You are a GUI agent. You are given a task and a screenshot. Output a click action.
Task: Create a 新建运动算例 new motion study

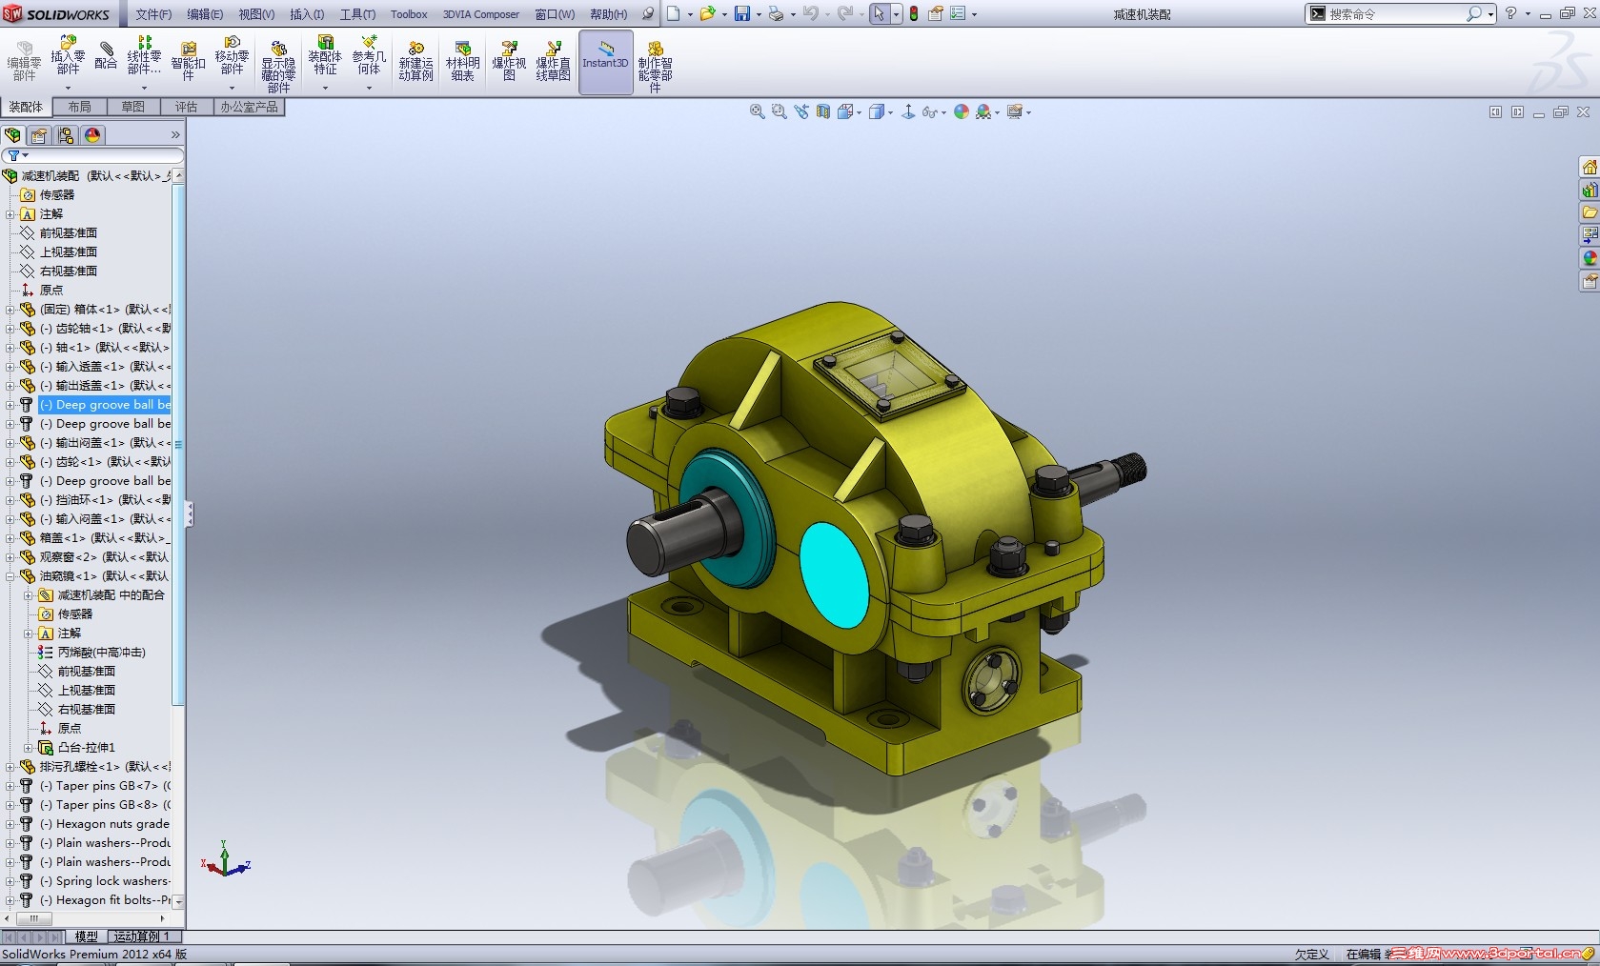tap(415, 62)
